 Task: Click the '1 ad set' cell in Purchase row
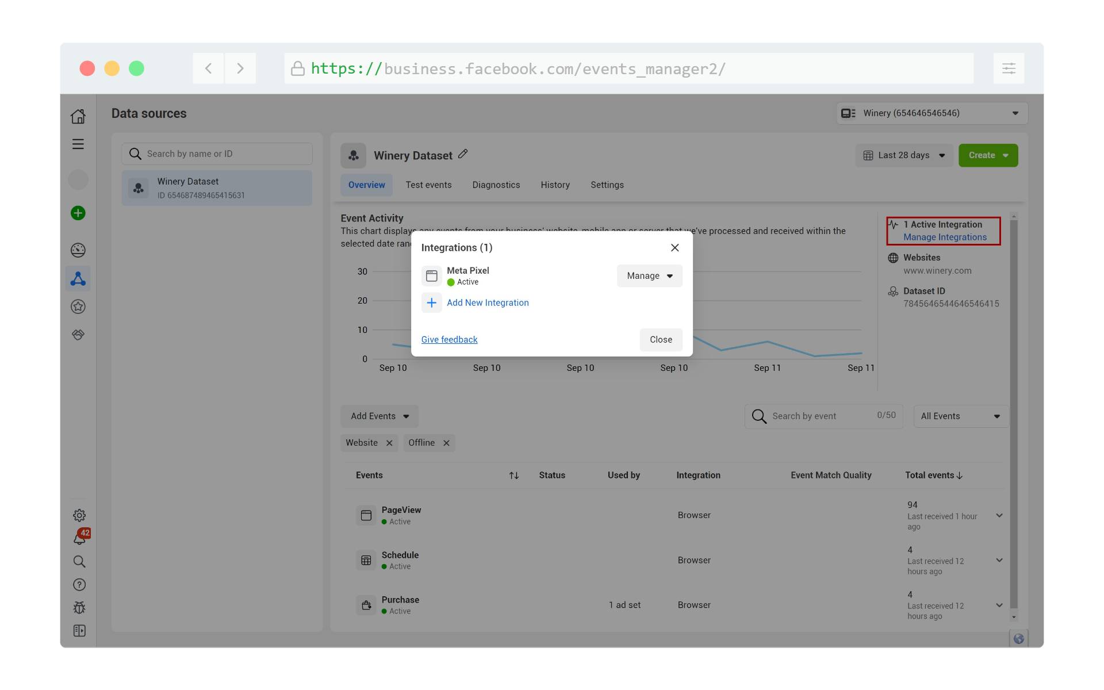click(x=624, y=605)
